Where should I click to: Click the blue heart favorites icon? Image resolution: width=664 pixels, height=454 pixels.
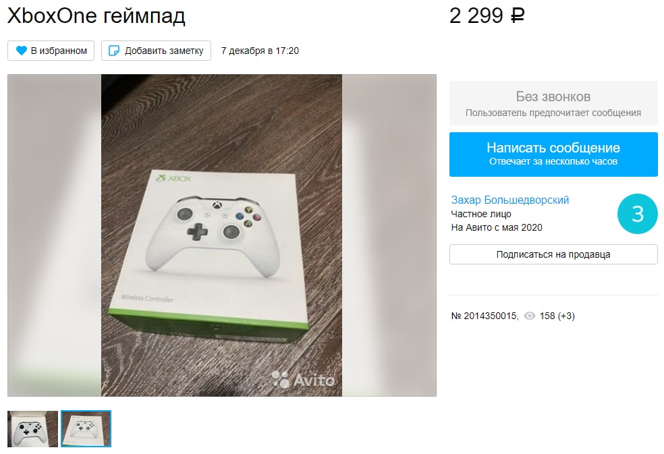coord(21,51)
